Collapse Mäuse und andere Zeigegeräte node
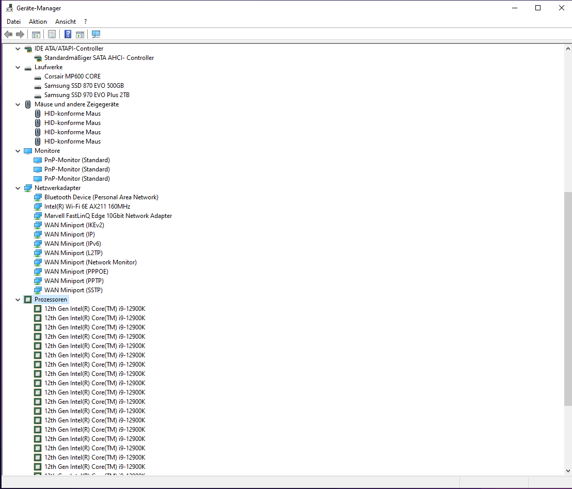This screenshot has height=489, width=572. coord(18,104)
